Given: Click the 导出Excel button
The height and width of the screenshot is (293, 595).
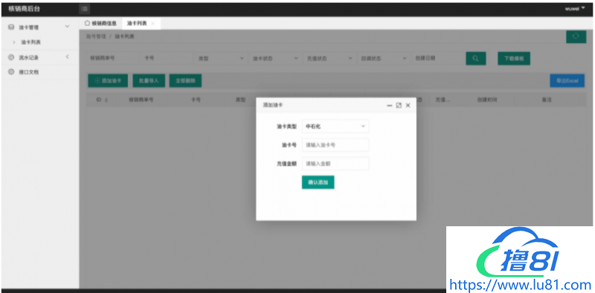Looking at the screenshot, I should coord(567,81).
